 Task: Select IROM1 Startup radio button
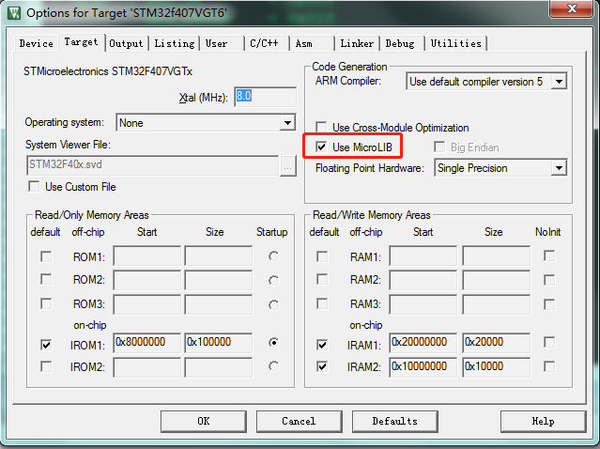(x=273, y=342)
